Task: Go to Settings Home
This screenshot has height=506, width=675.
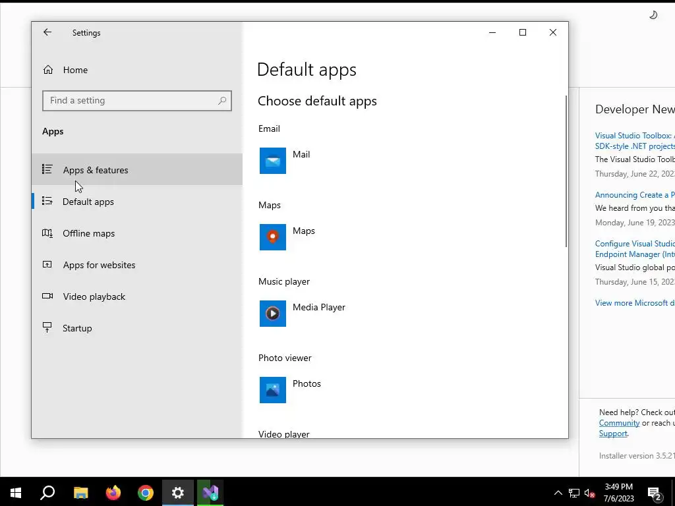Action: pyautogui.click(x=137, y=70)
